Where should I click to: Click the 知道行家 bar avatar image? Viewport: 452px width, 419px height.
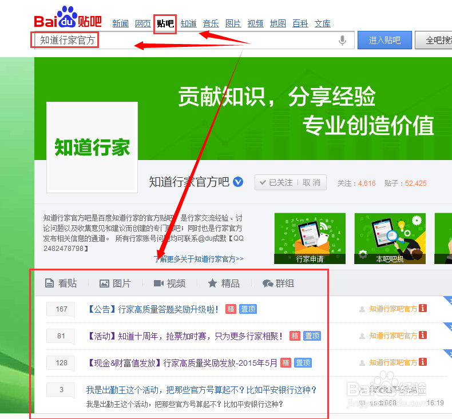coord(92,147)
